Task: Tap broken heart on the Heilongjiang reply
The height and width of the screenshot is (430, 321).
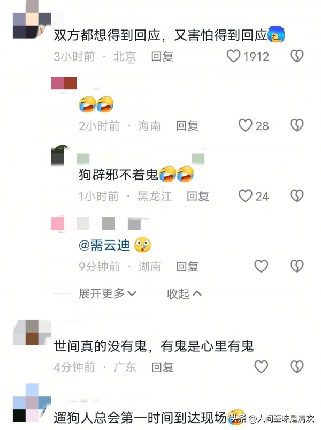Action: pyautogui.click(x=297, y=196)
